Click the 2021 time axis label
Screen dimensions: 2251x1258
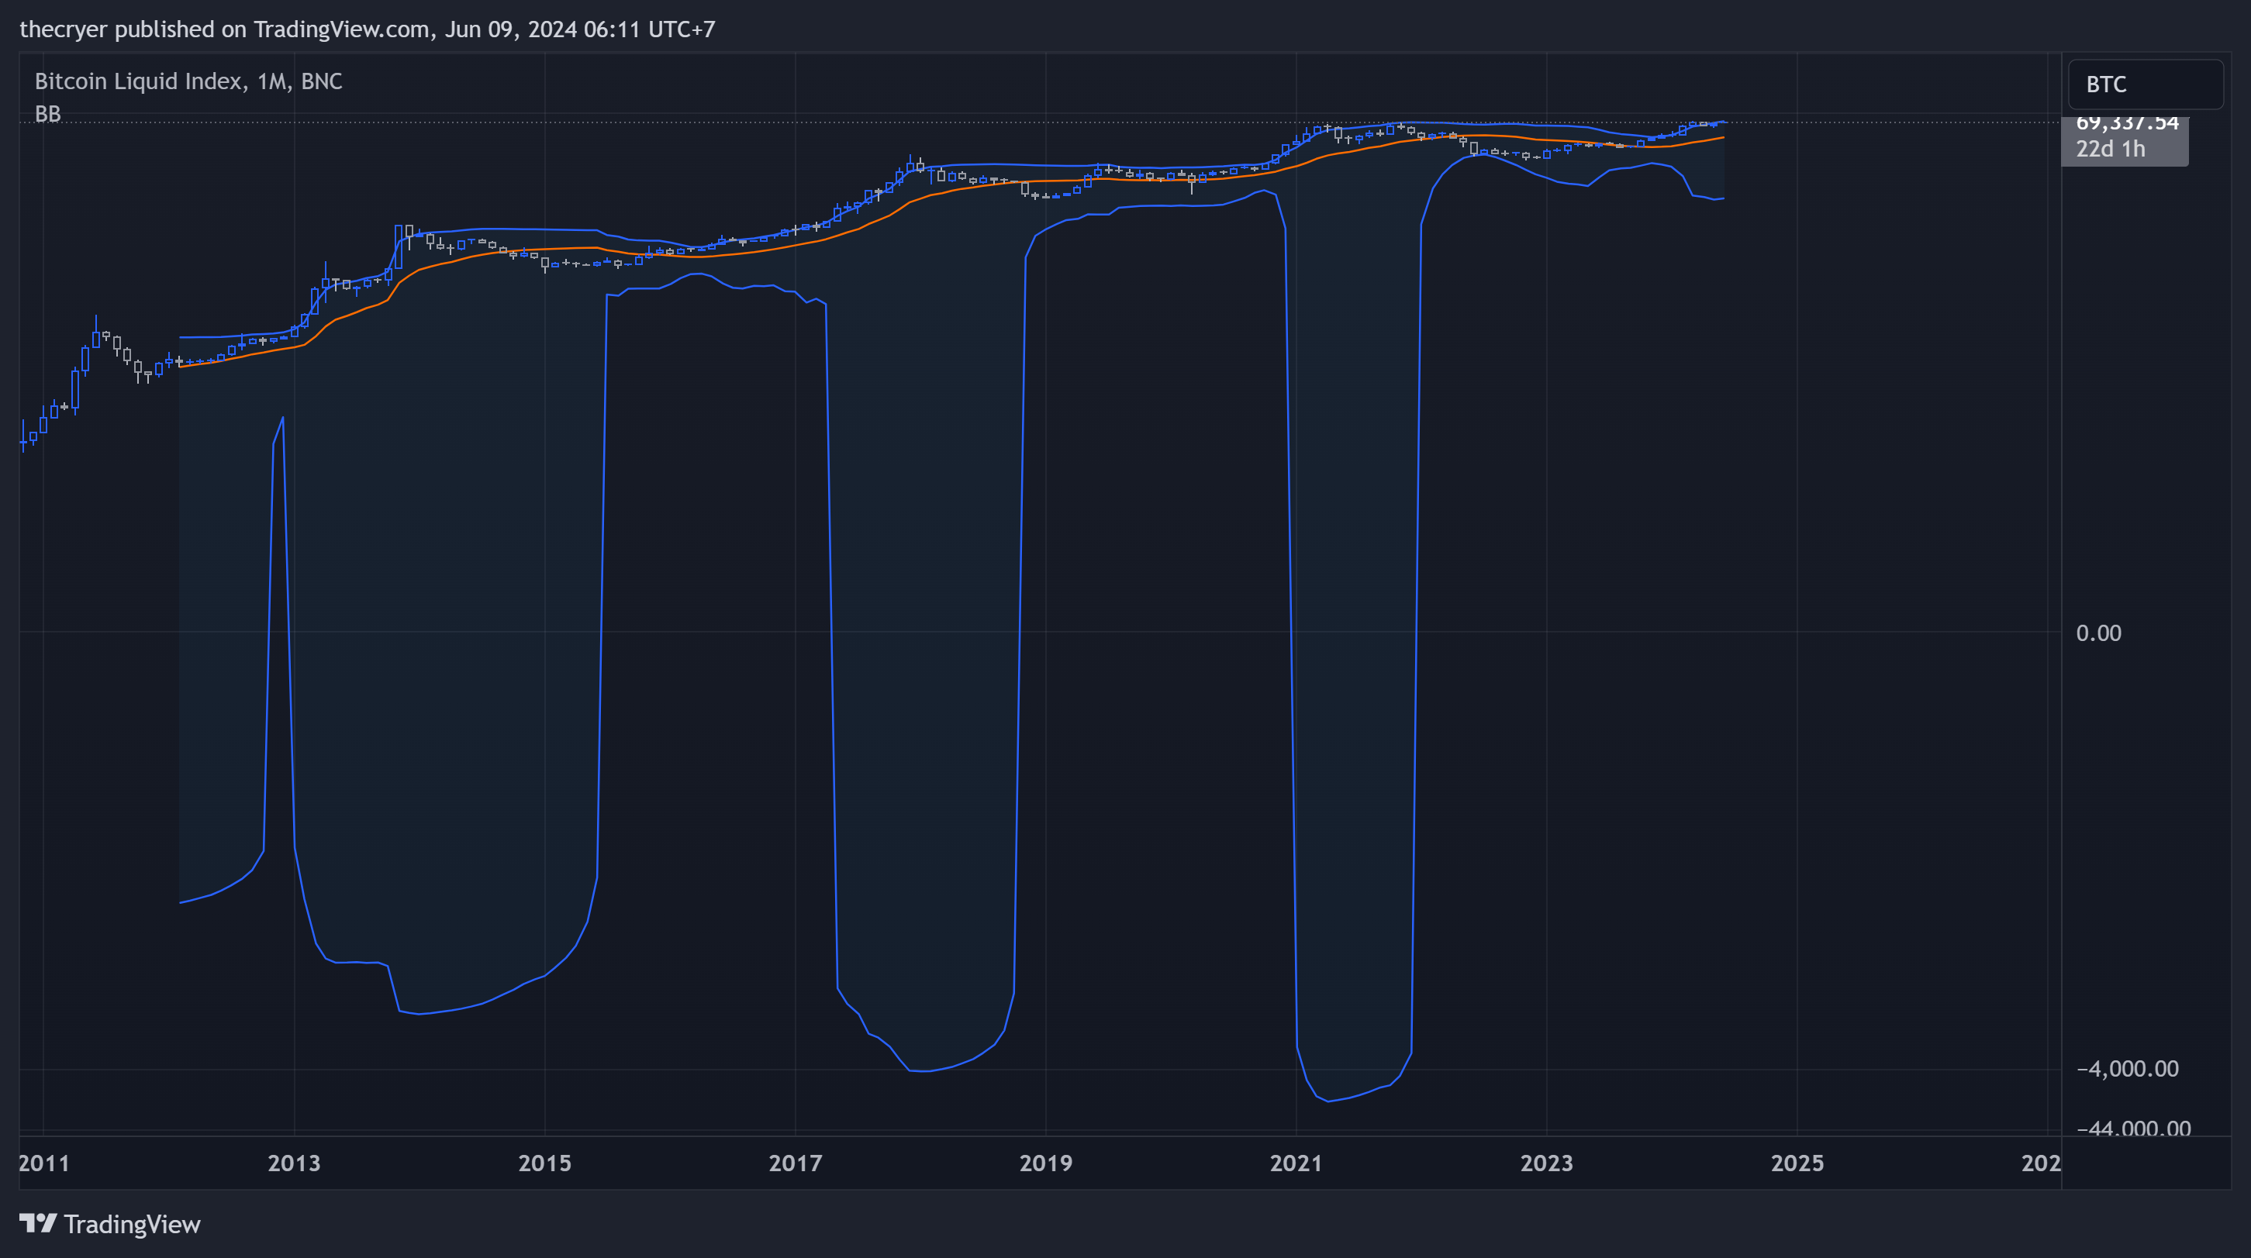tap(1296, 1163)
